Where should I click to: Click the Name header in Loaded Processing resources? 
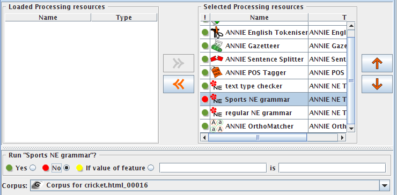[48, 18]
